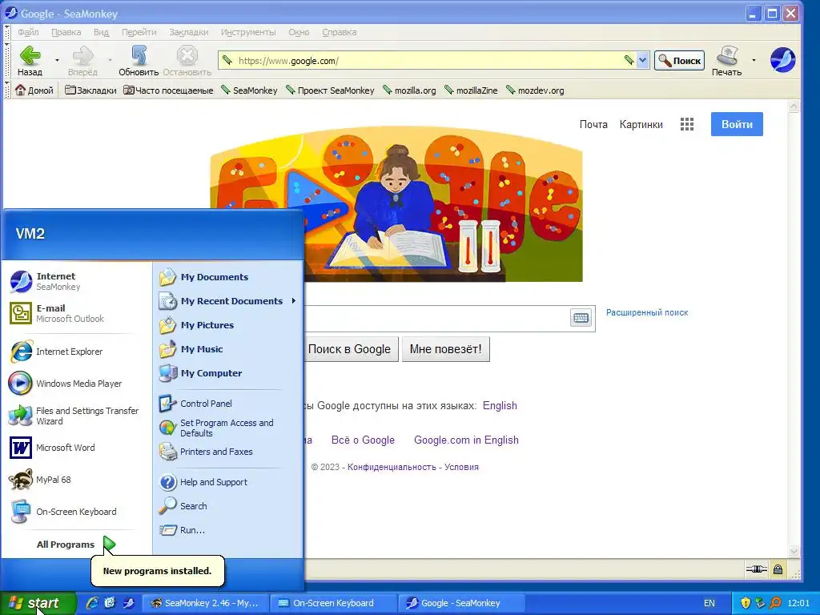The image size is (820, 615).
Task: Open Google.com in English link
Action: coord(466,440)
